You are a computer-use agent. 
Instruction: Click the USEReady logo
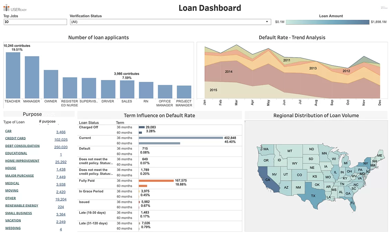coord(15,8)
